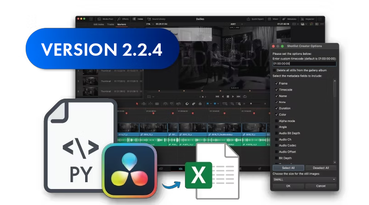Open the Effects panel
This screenshot has height=205, width=369.
point(123,19)
